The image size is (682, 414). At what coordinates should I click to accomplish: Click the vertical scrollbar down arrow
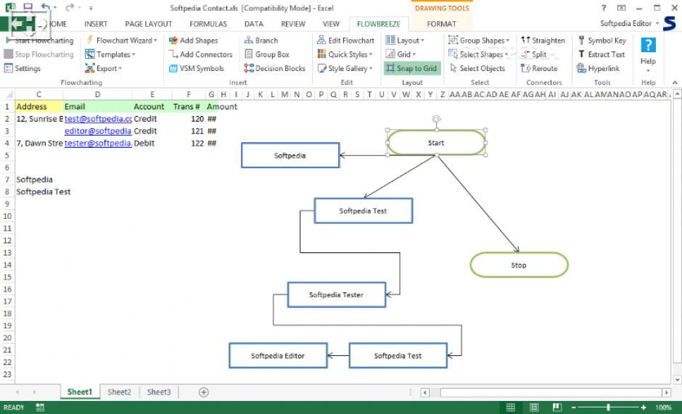point(677,380)
